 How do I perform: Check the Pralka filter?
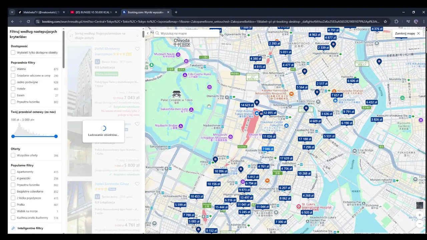point(13,205)
